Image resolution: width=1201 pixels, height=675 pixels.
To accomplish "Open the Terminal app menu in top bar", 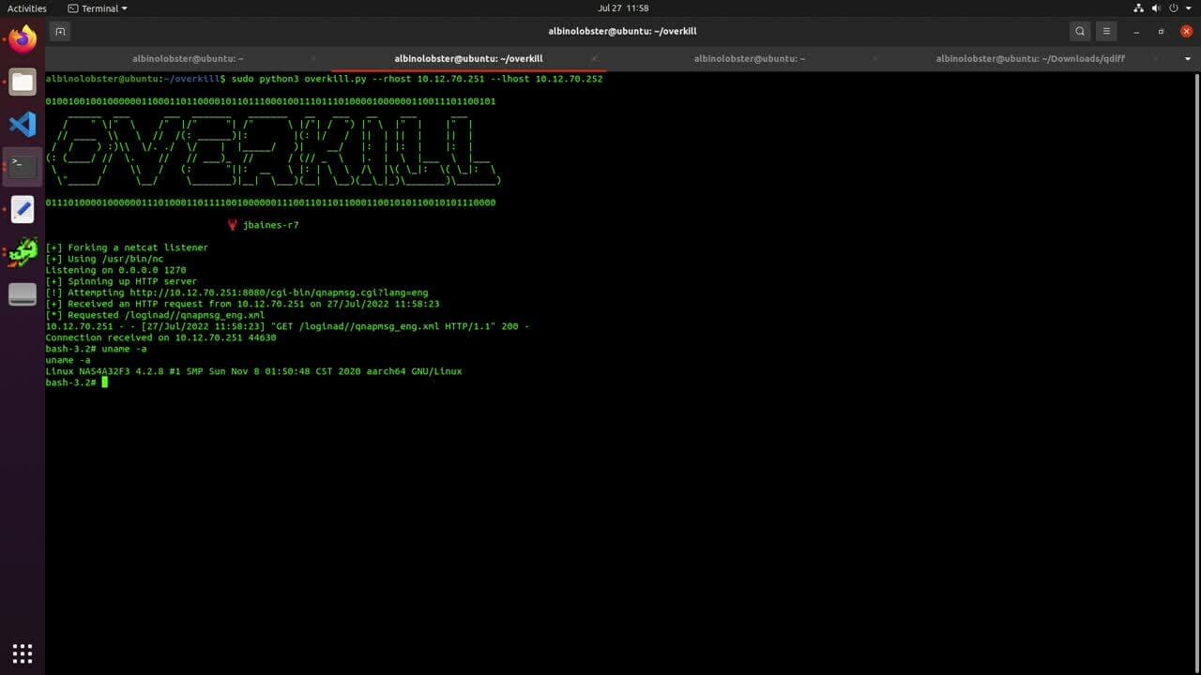I will pyautogui.click(x=98, y=8).
